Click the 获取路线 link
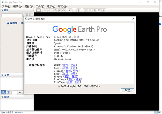This screenshot has width=162, height=114. click(12, 23)
